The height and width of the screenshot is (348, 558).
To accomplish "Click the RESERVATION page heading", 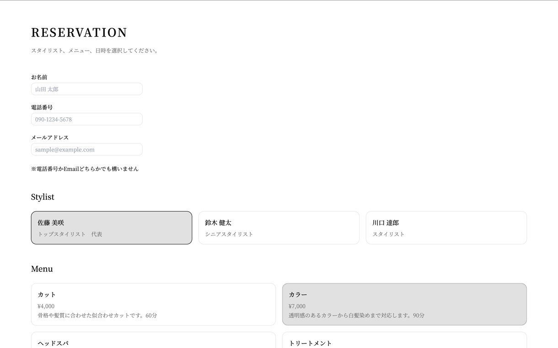I will tap(79, 33).
